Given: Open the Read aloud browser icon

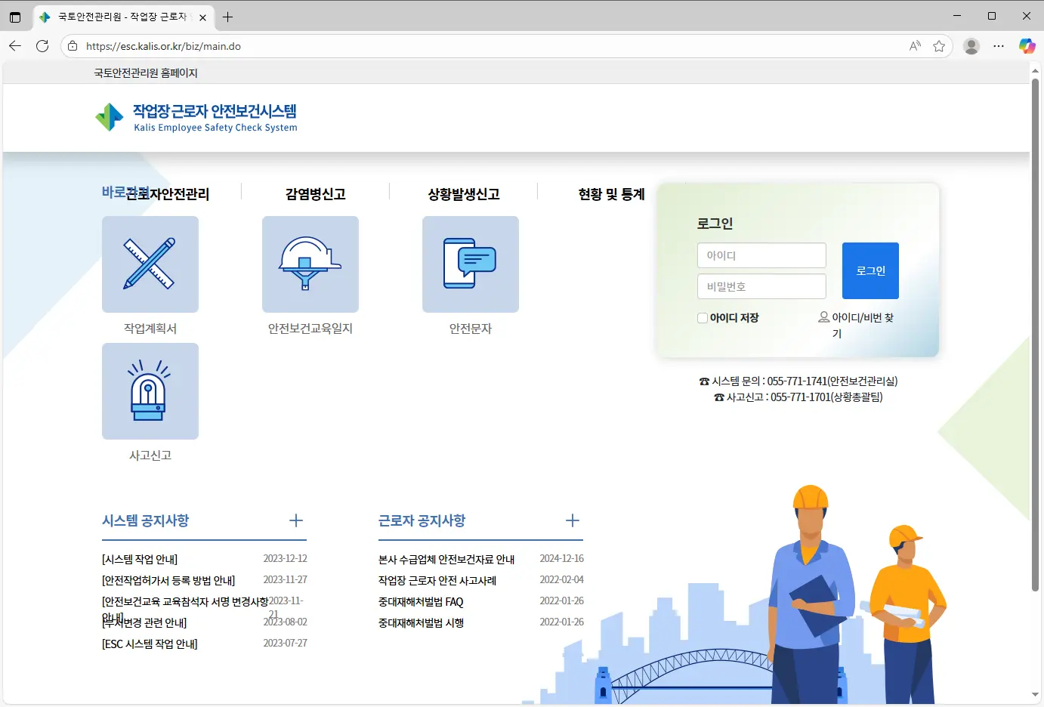Looking at the screenshot, I should click(x=915, y=46).
